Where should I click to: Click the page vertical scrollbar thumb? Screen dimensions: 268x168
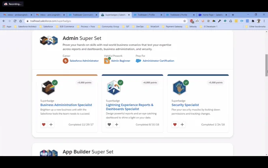click(x=266, y=65)
